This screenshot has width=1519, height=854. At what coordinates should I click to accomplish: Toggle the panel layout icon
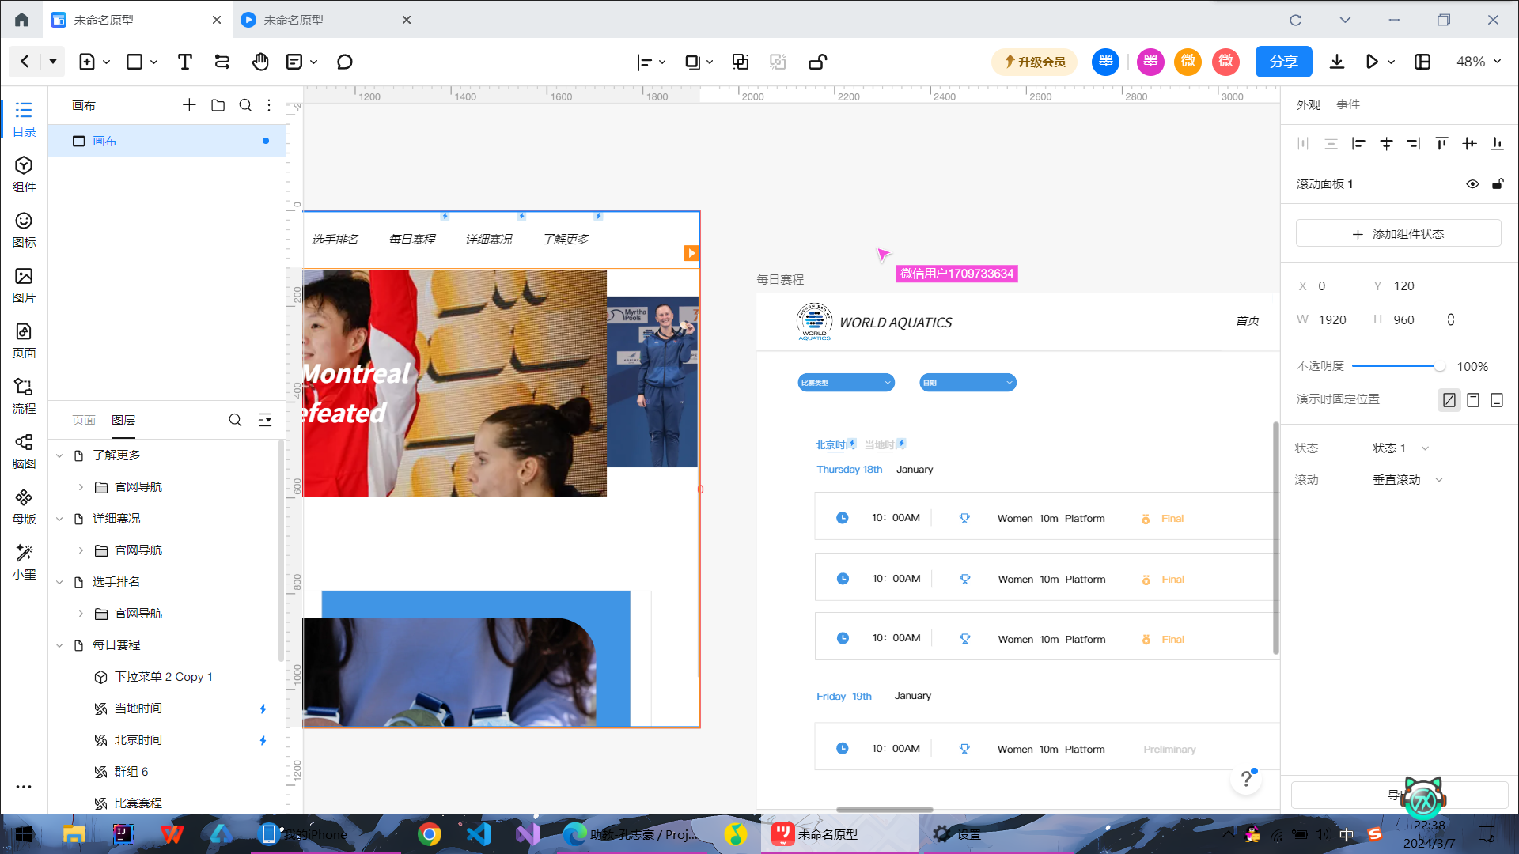pos(1422,62)
